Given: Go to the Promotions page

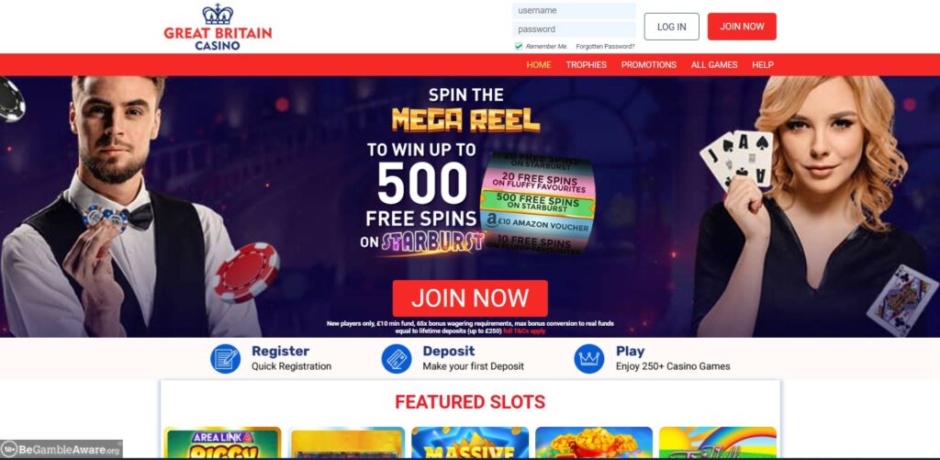Looking at the screenshot, I should (x=649, y=65).
